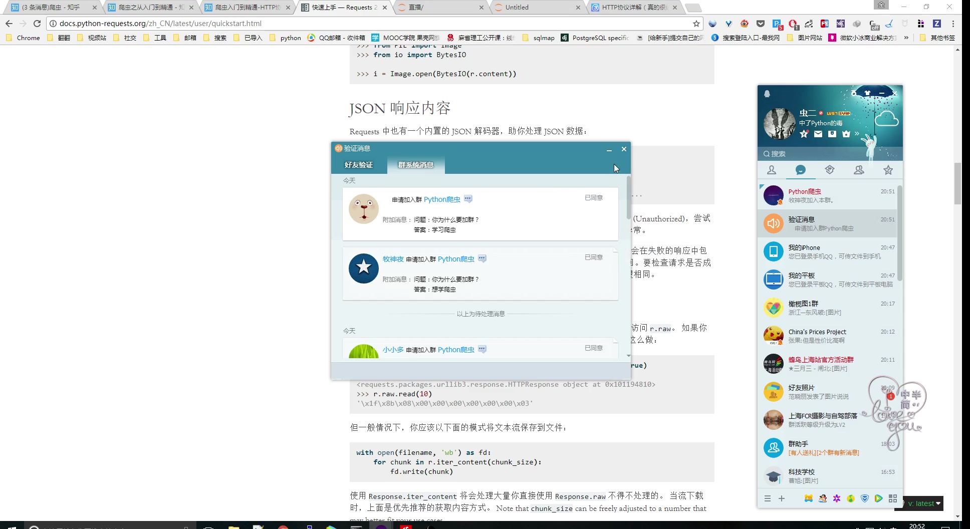
Task: Open the 工具 bookmarks folder
Action: [155, 38]
